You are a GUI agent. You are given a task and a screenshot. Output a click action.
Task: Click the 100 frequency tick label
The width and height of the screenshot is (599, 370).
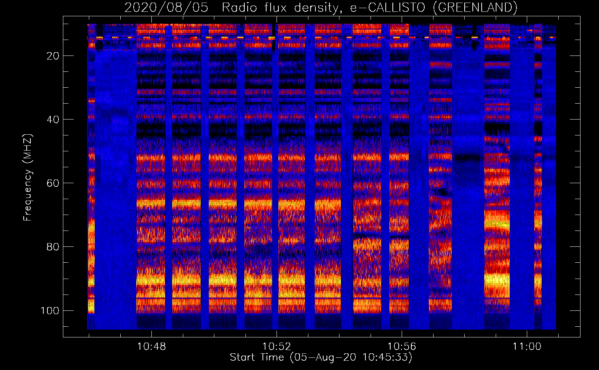point(50,310)
